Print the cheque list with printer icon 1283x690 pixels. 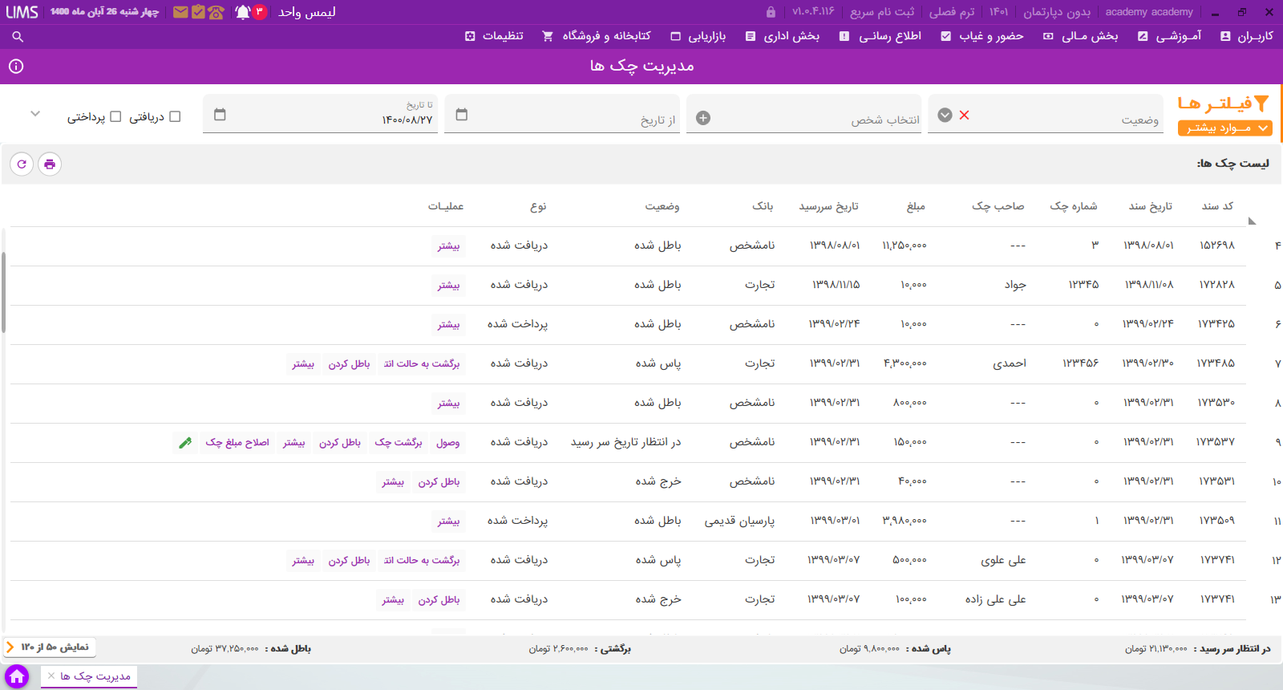tap(50, 164)
